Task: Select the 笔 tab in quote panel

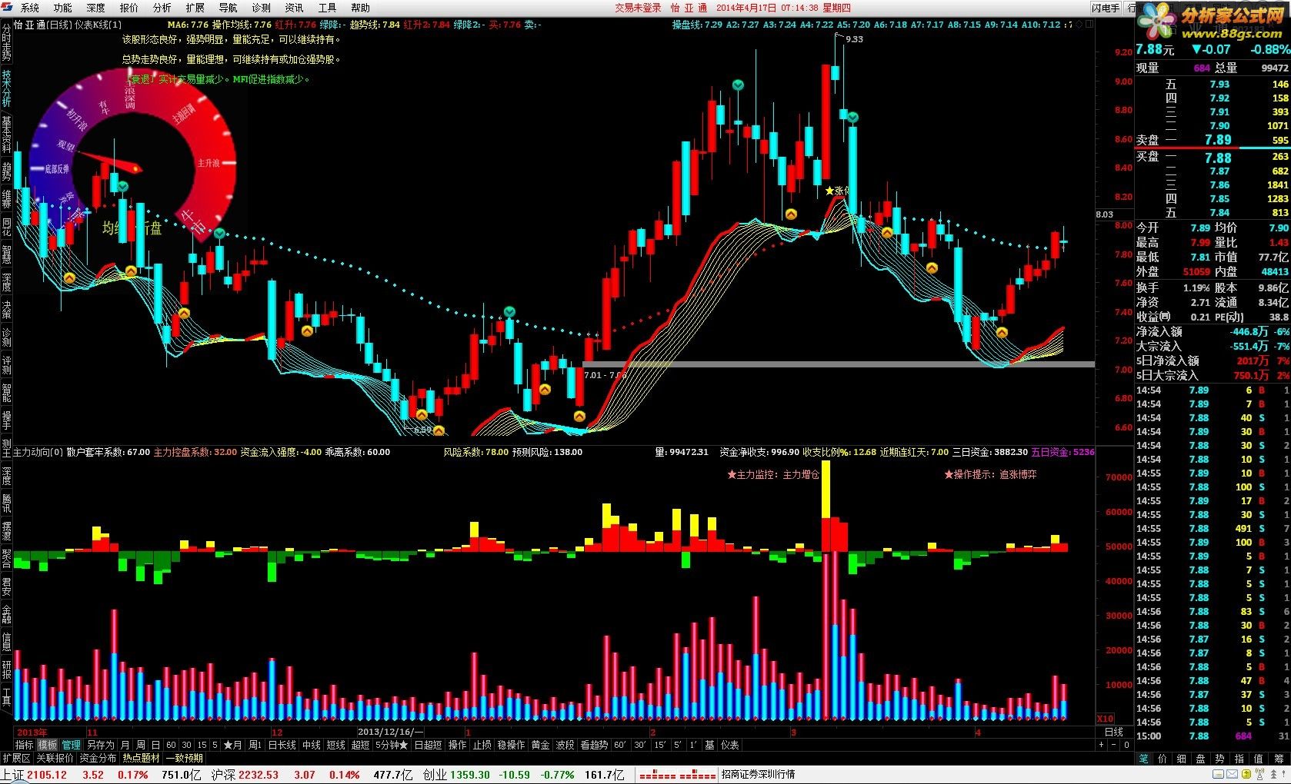Action: pos(1143,759)
